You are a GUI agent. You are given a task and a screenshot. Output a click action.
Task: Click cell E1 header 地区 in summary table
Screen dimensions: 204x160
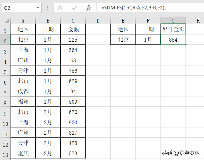click(x=123, y=29)
